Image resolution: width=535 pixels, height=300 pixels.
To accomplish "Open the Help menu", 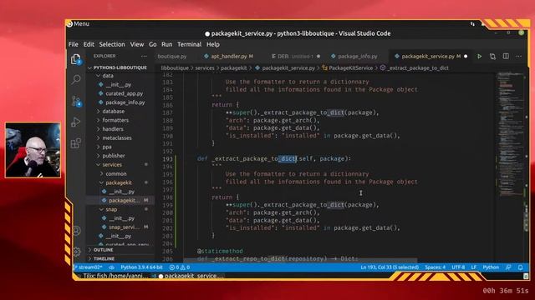I will 213,44.
